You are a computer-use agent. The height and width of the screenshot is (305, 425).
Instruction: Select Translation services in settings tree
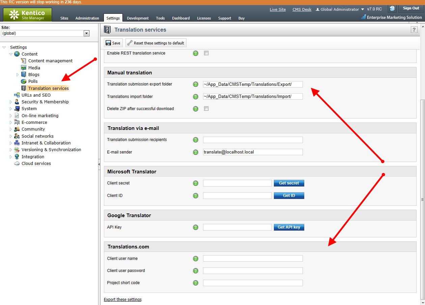coord(48,88)
